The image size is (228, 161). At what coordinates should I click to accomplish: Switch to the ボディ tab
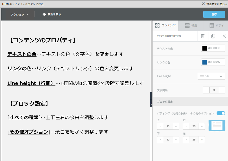pyautogui.click(x=216, y=26)
